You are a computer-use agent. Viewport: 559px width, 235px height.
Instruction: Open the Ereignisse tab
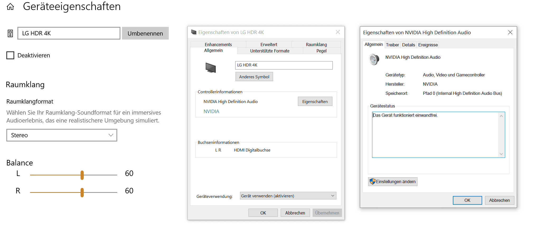(428, 45)
